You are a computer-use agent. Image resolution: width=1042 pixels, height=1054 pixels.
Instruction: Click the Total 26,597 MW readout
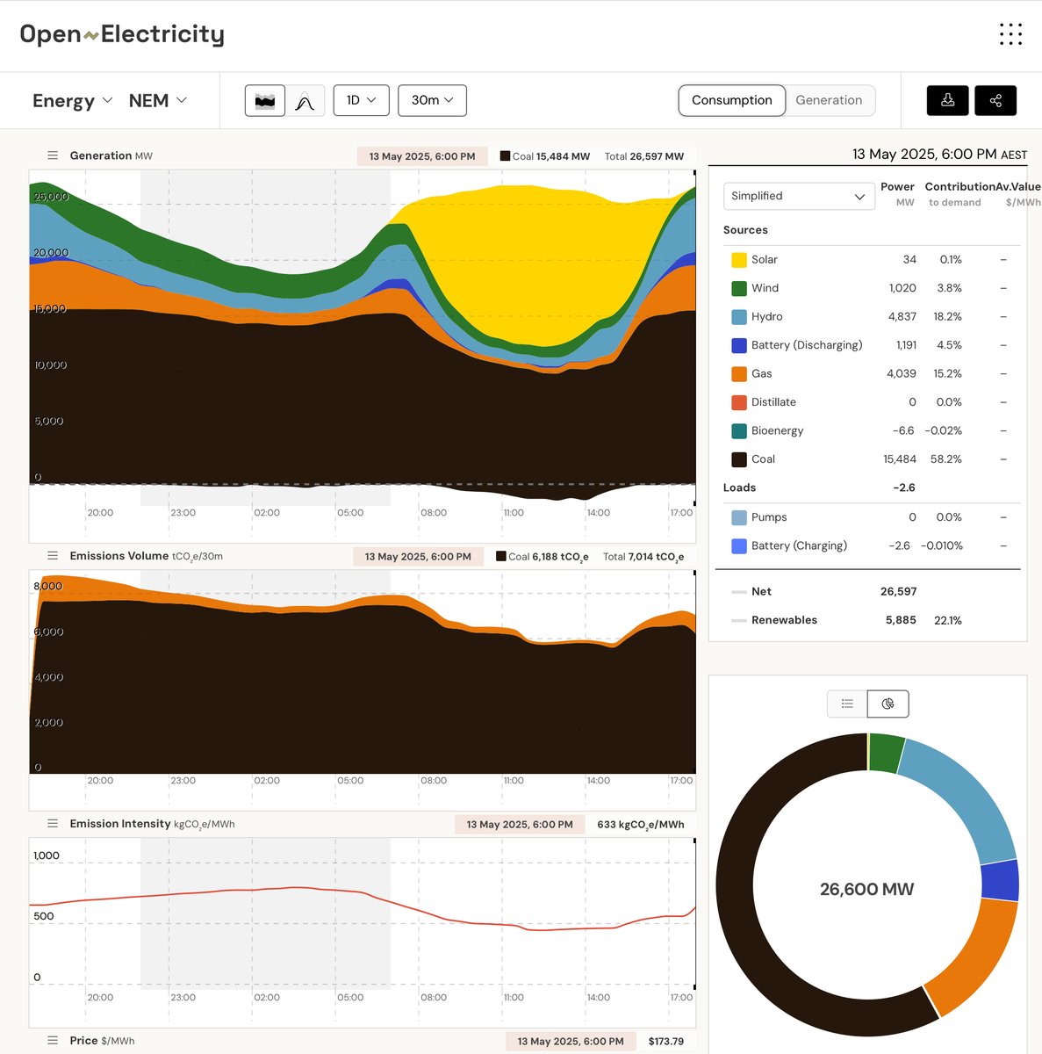644,156
